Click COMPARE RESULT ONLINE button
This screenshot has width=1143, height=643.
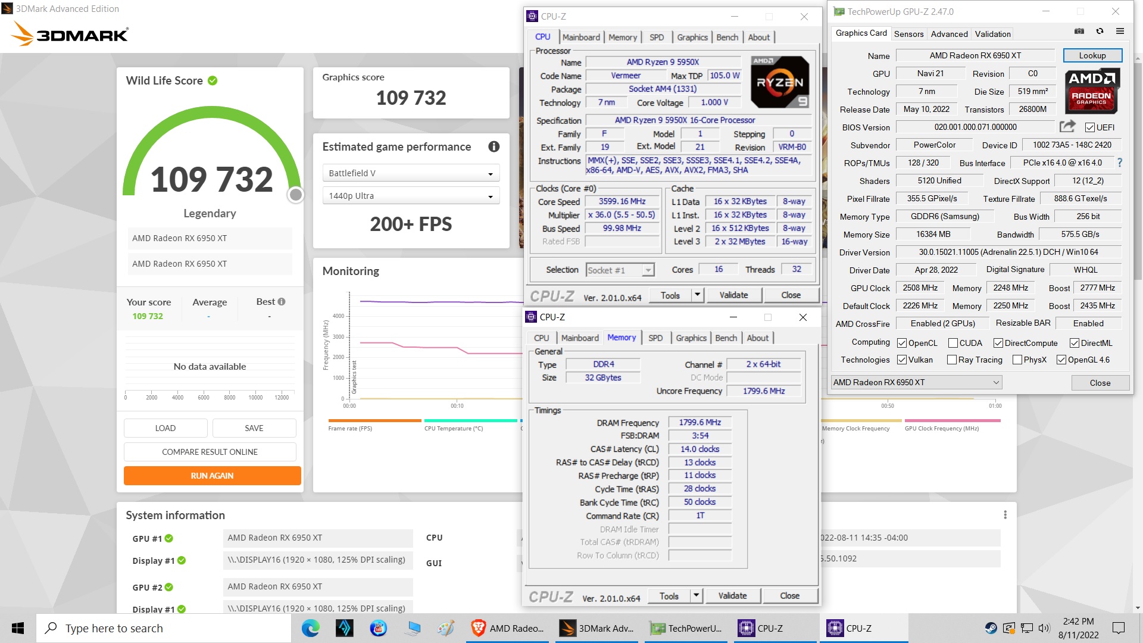(x=210, y=452)
